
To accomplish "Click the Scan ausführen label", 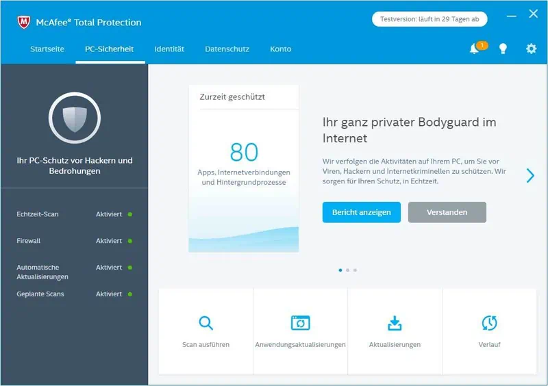I will tap(206, 344).
